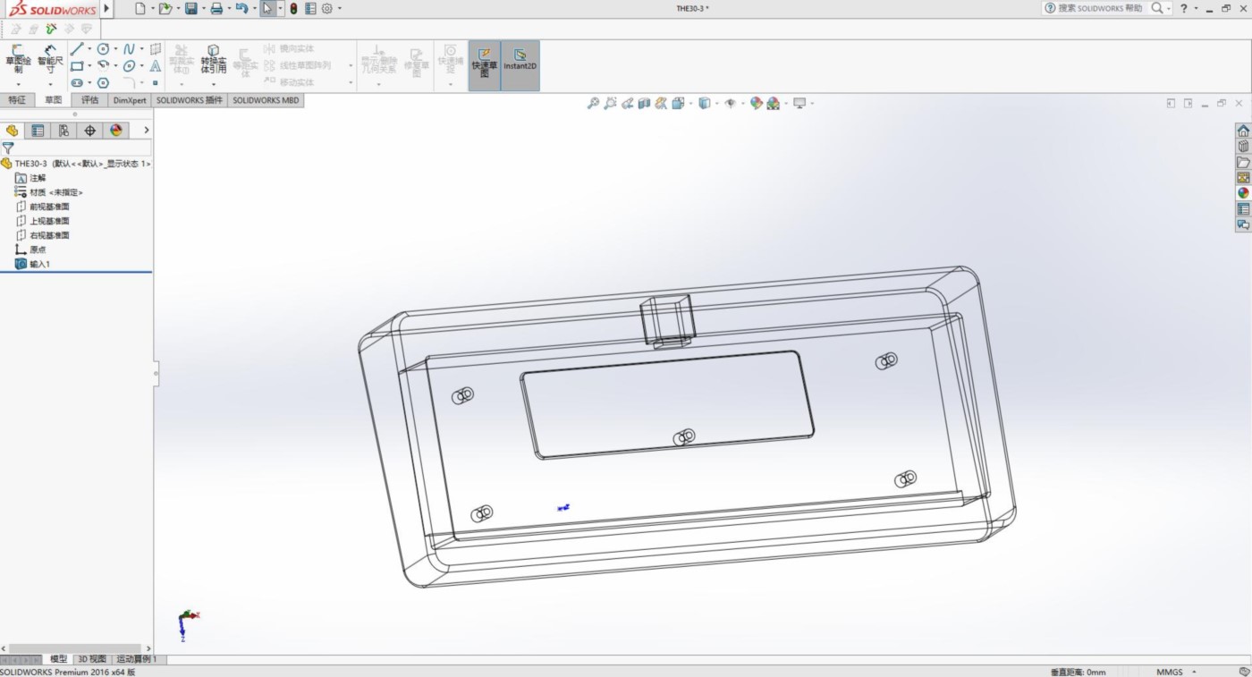
Task: Switch to the SOLIDWORKS MBD tab
Action: coord(266,100)
